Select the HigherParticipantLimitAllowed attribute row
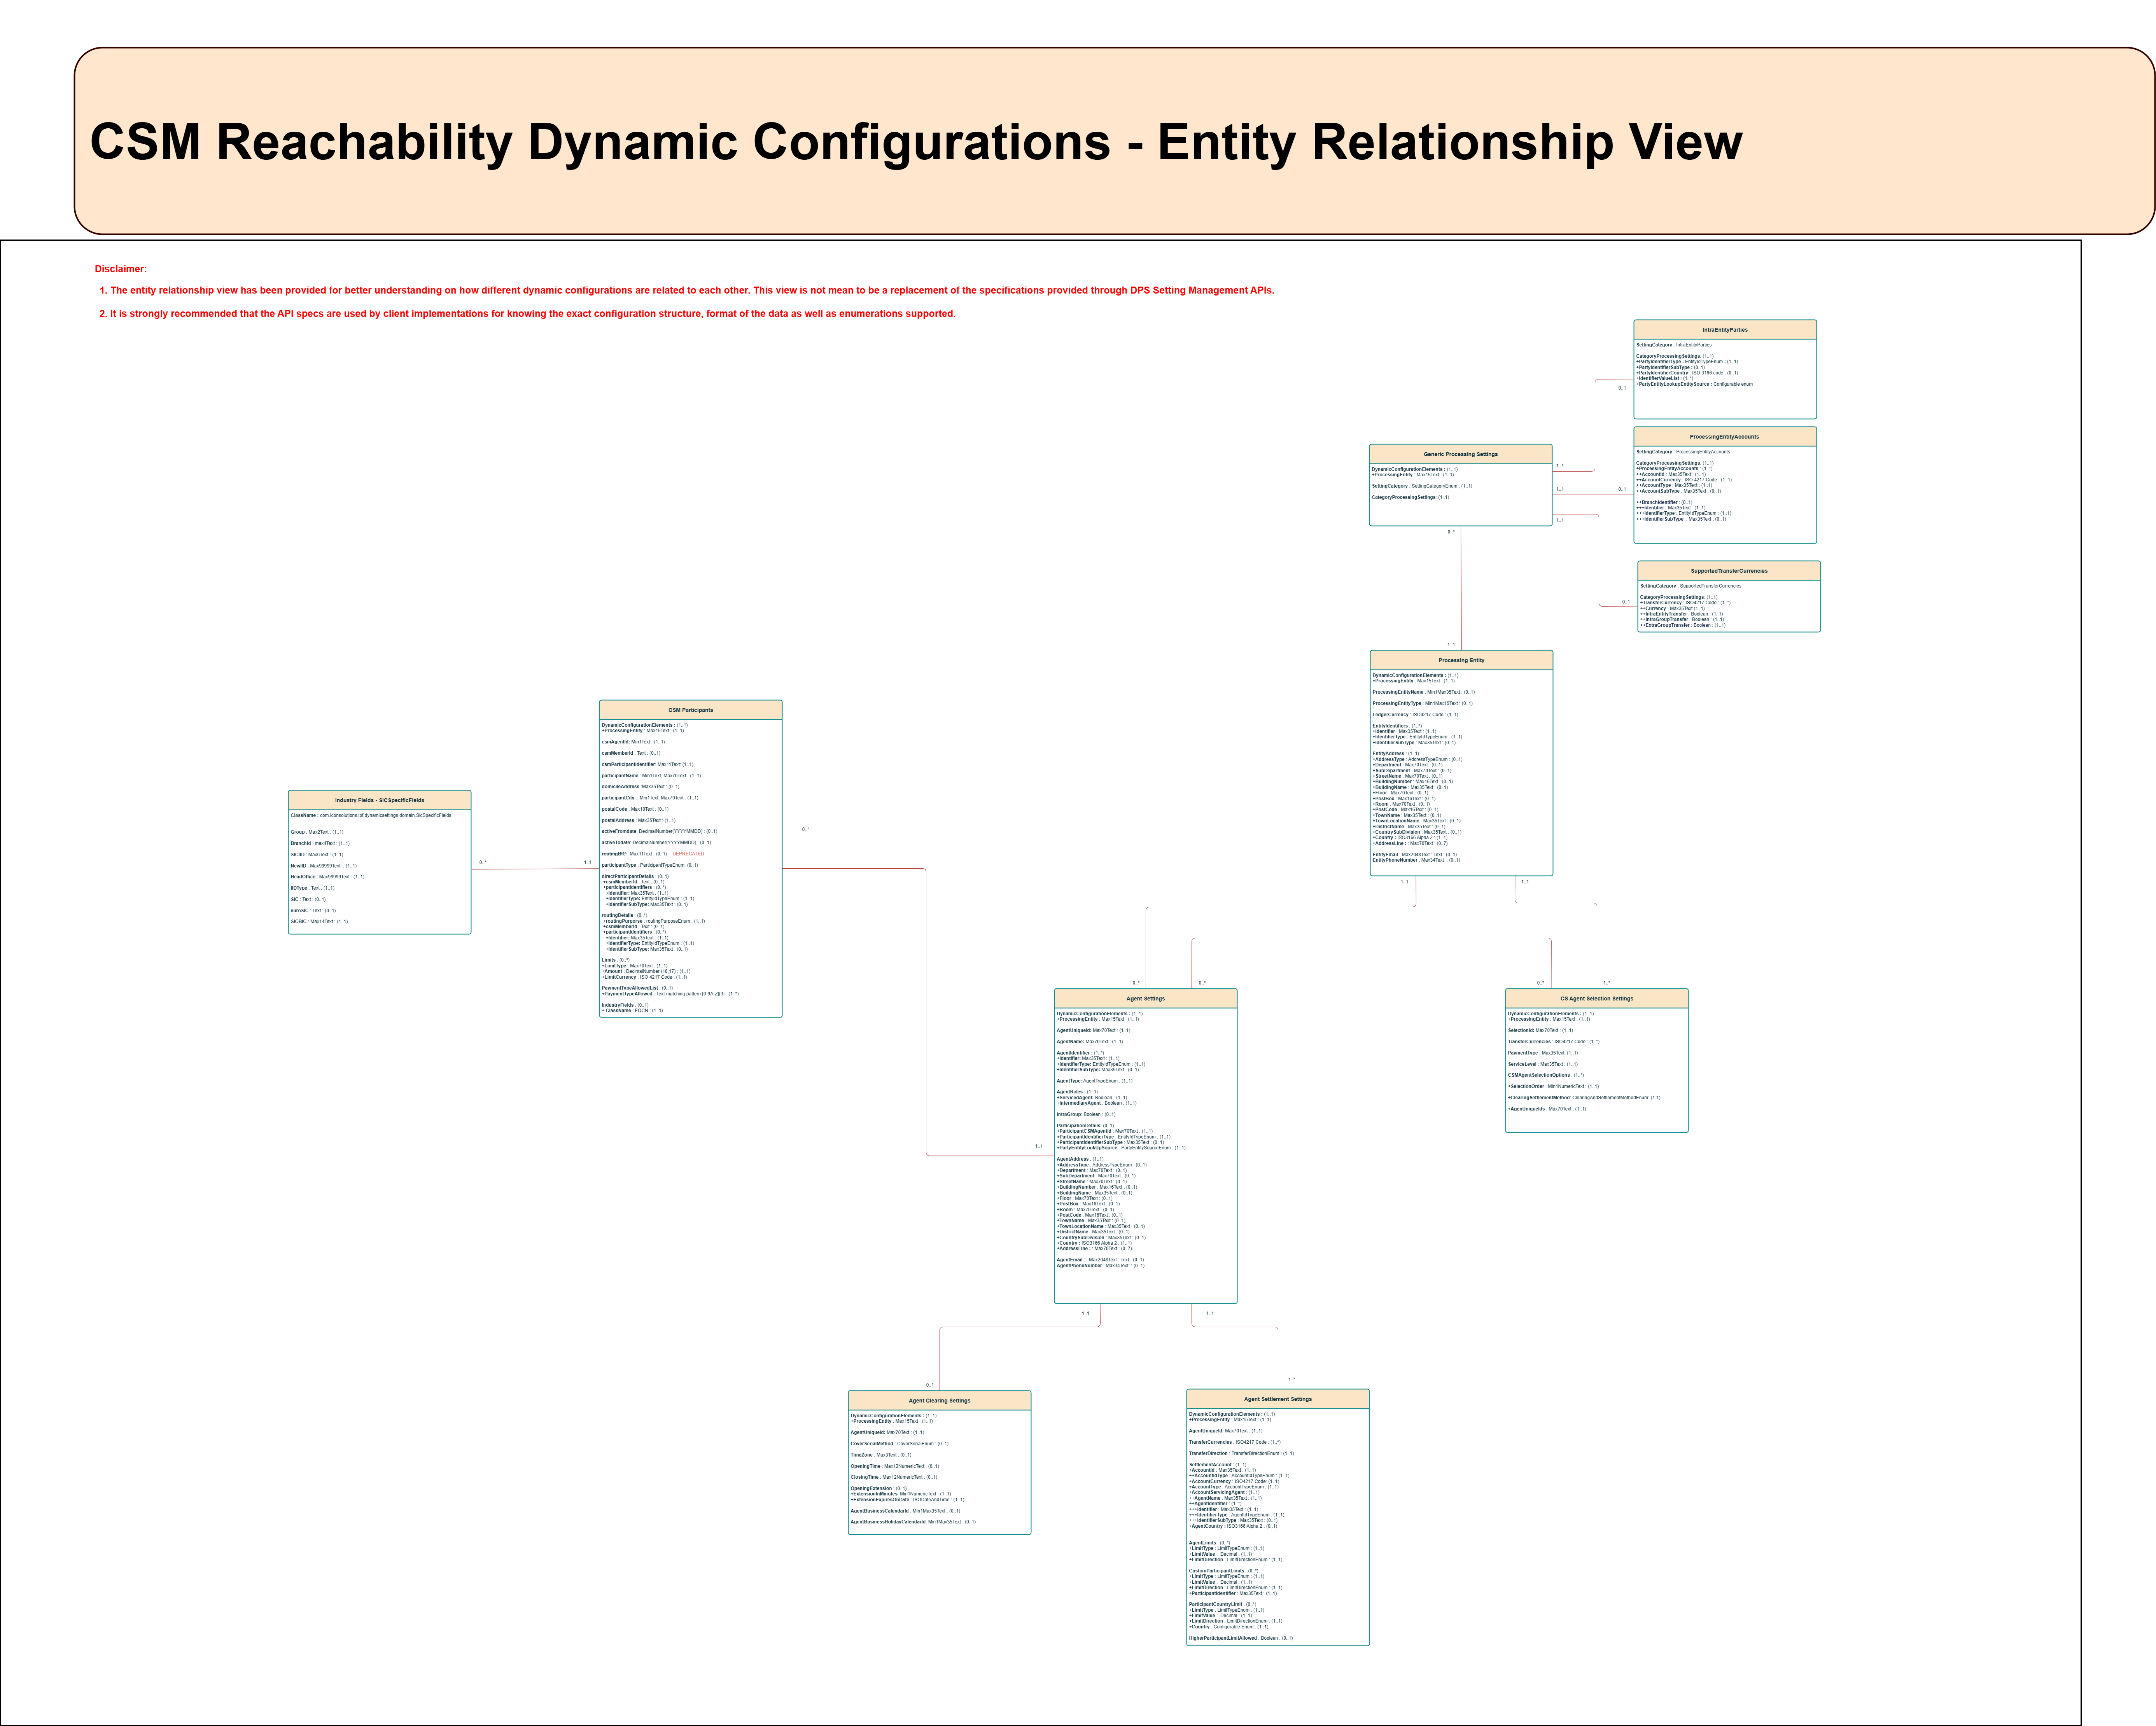 click(x=1240, y=1638)
